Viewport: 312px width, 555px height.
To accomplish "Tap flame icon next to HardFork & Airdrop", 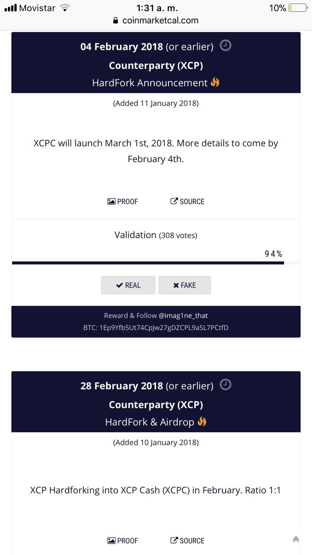I will [x=201, y=421].
